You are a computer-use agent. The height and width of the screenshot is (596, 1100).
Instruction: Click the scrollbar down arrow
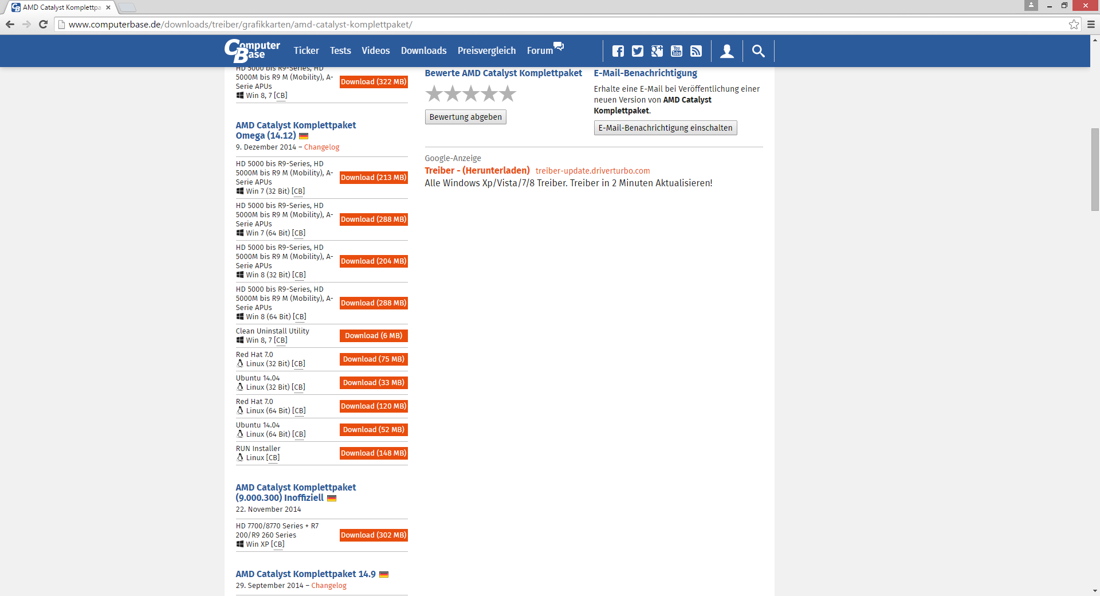[1095, 591]
